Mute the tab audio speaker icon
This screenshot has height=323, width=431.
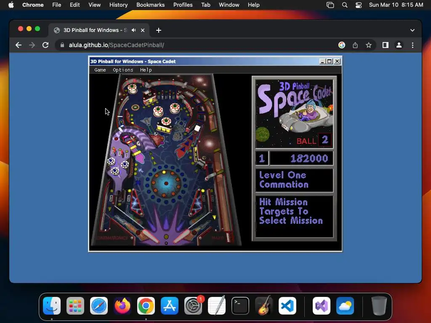pyautogui.click(x=133, y=30)
